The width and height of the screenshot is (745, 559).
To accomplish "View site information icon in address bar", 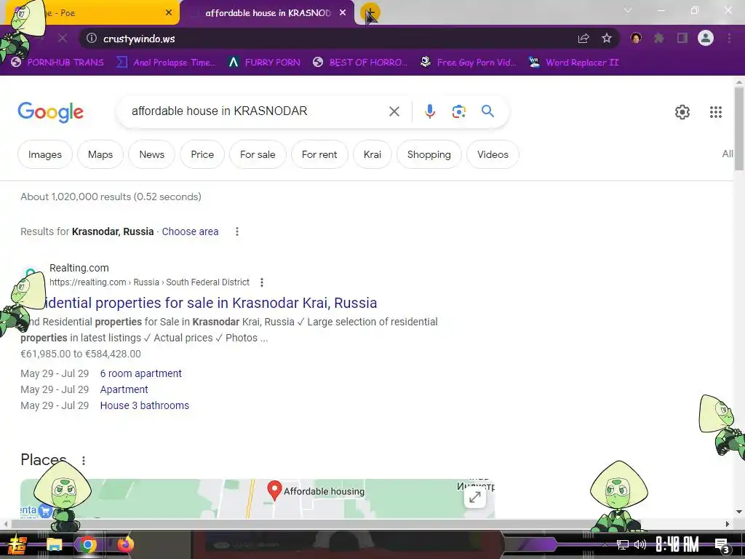I will [x=91, y=39].
